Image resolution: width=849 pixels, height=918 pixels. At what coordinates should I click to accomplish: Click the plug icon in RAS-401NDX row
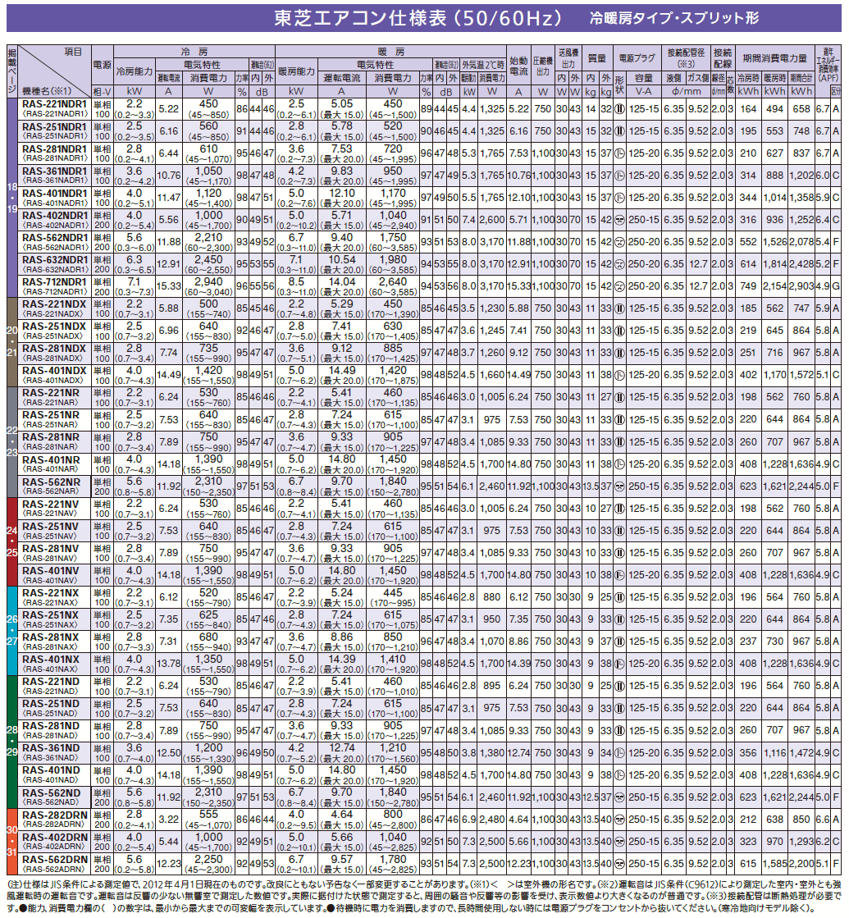(x=619, y=375)
